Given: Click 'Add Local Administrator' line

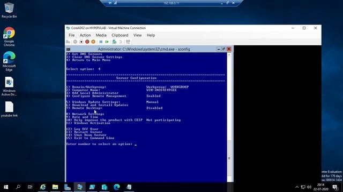Looking at the screenshot, I should 92,93.
